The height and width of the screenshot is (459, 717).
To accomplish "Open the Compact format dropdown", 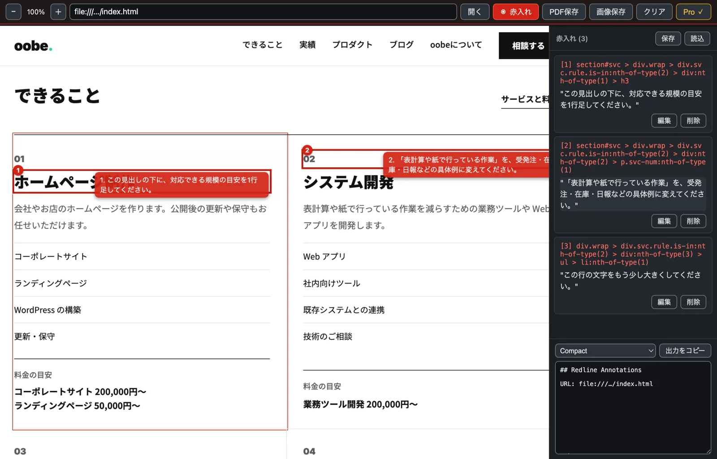I will [605, 351].
